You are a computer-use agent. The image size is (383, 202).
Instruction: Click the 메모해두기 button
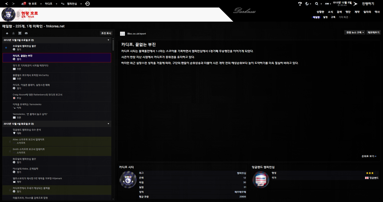[374, 32]
